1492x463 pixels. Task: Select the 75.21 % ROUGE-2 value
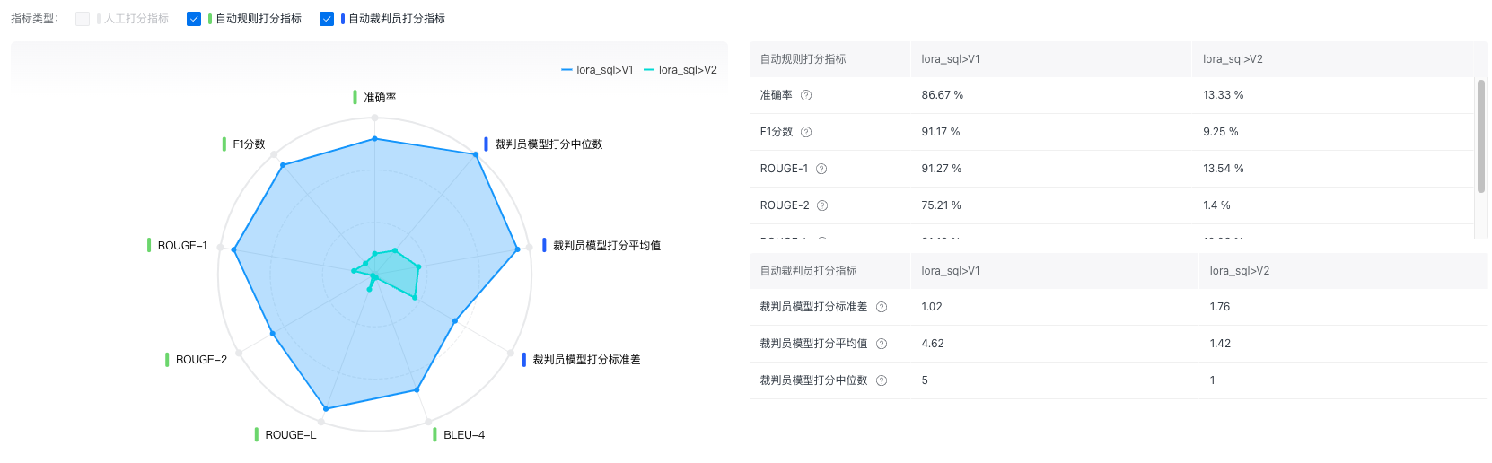942,205
